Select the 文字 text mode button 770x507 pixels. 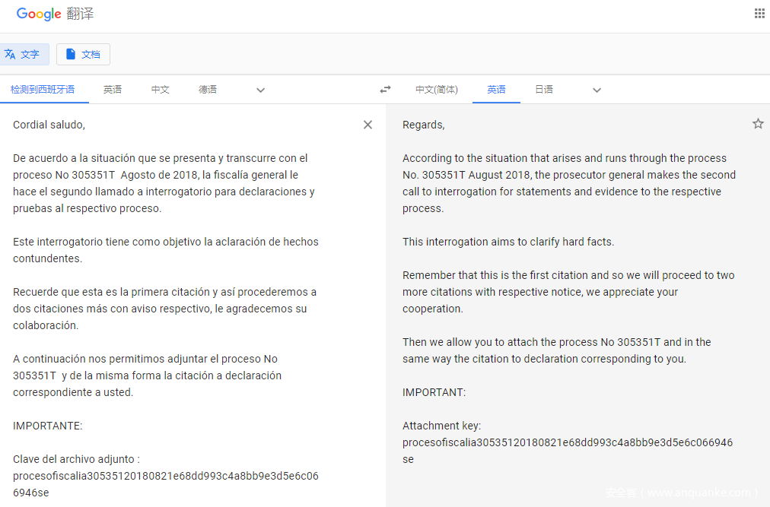(x=23, y=54)
